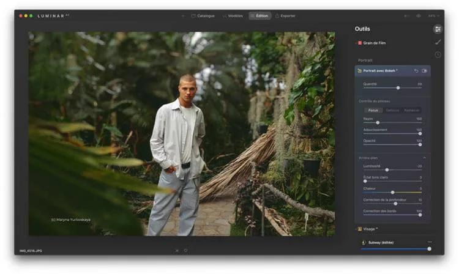Screen dimensions: 459x274
Task: Click the Luminosité slider handle
Action: (x=387, y=169)
